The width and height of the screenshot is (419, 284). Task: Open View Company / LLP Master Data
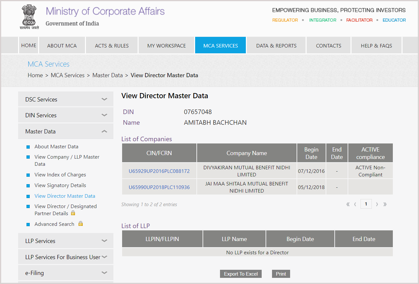pyautogui.click(x=67, y=160)
